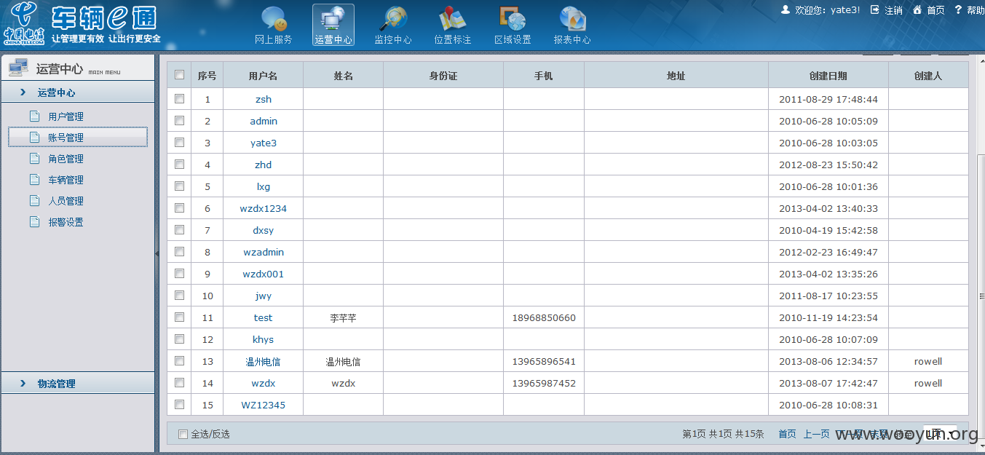
Task: Tick the checkbox for row wzdx1234
Action: pyautogui.click(x=180, y=207)
